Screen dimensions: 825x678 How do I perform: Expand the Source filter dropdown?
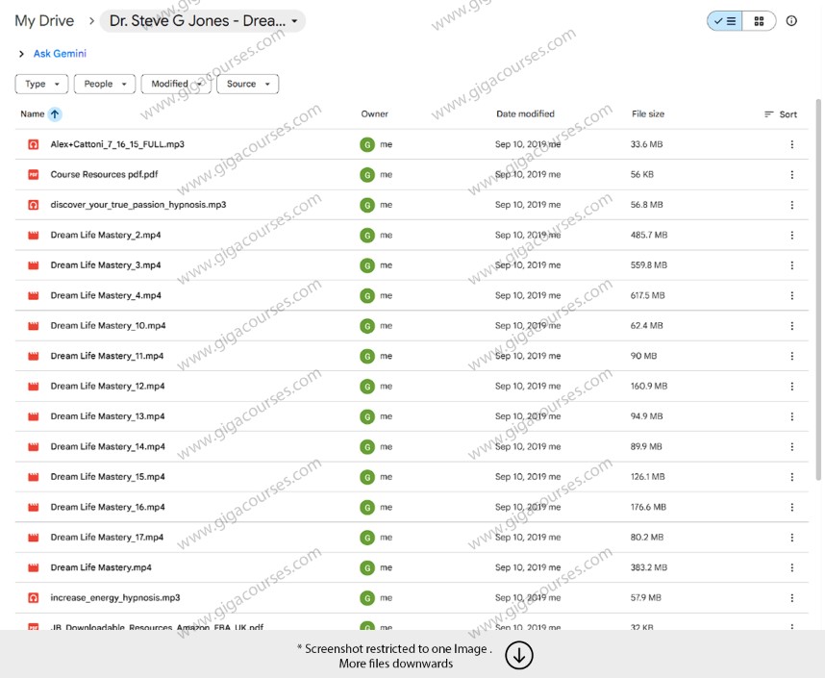(247, 85)
